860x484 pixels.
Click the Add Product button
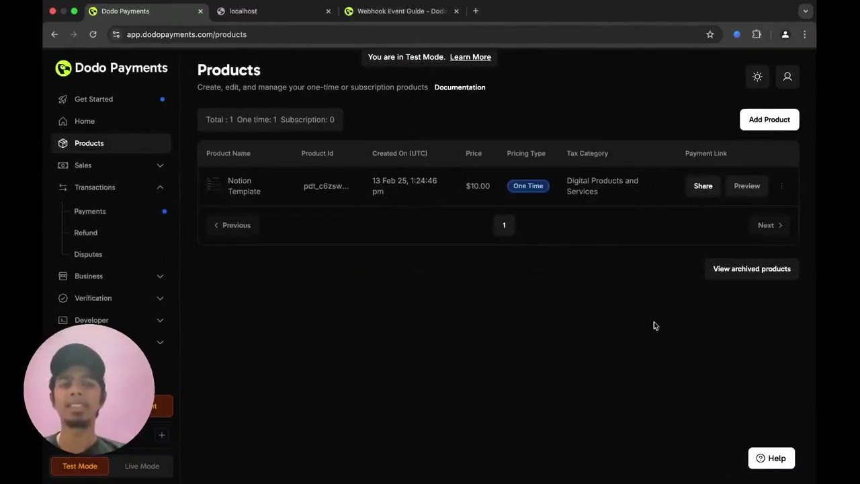click(x=769, y=120)
